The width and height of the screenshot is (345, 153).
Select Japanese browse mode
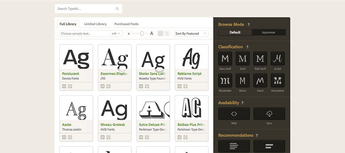[269, 32]
